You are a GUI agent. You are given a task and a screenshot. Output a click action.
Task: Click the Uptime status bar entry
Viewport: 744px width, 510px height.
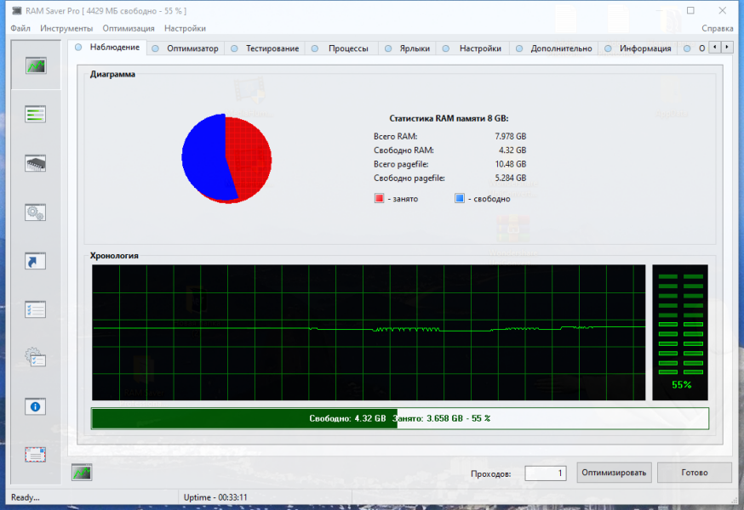215,497
